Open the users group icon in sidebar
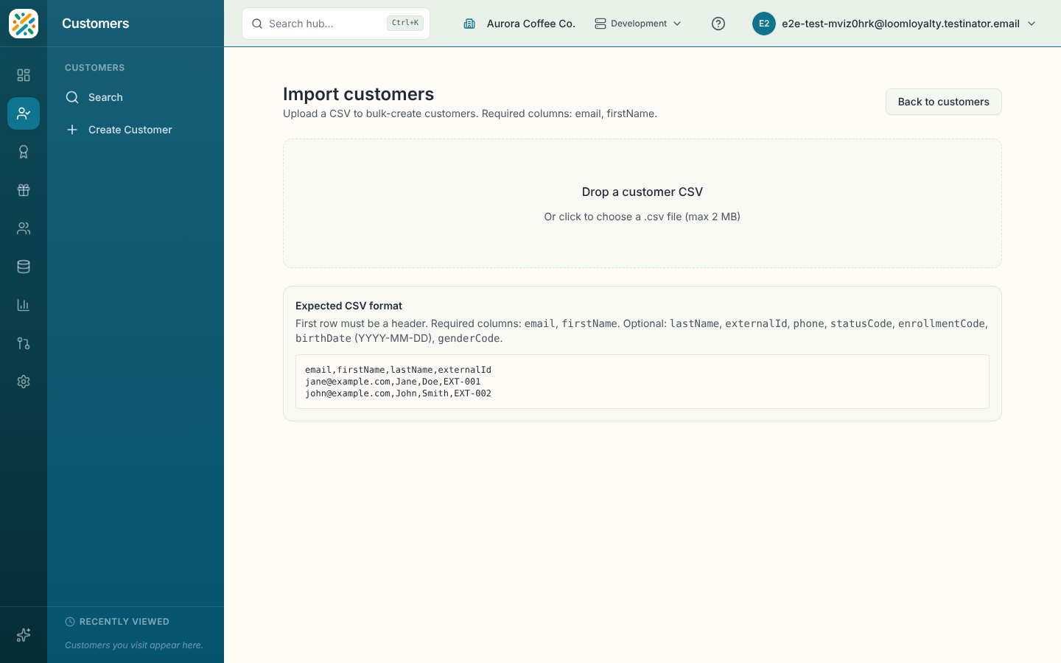 click(x=24, y=228)
